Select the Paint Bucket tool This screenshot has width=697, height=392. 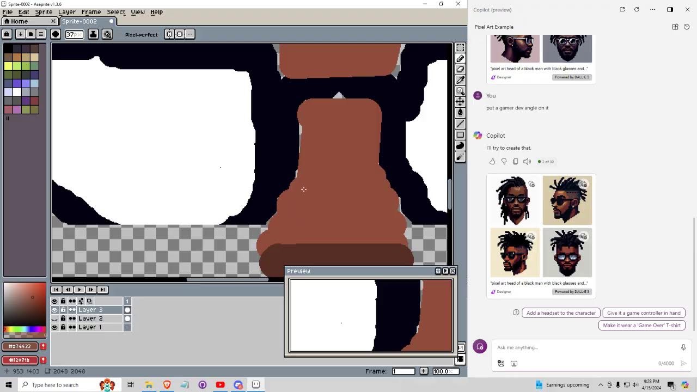tap(460, 113)
